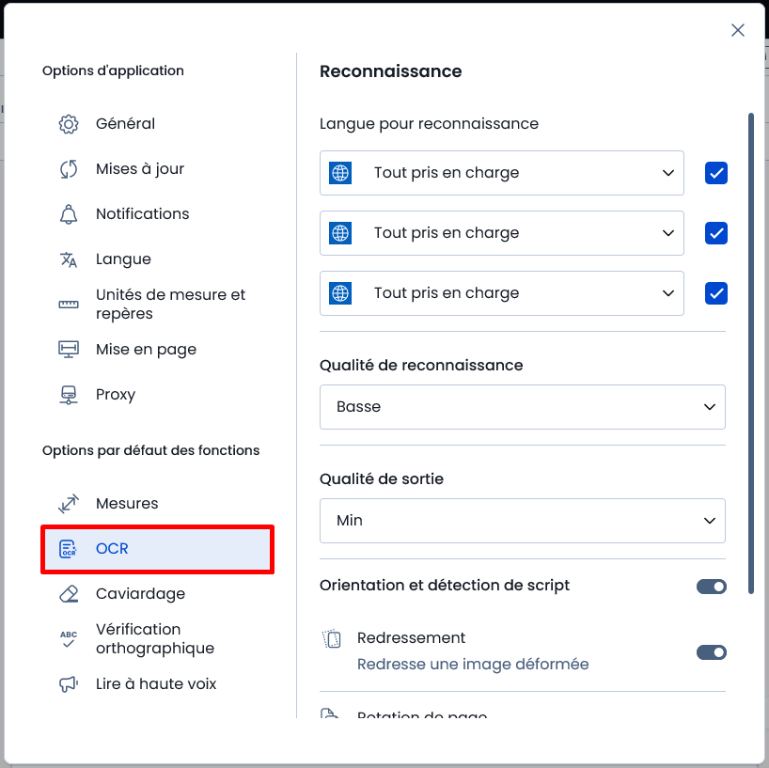
Task: Open Proxy via the network icon
Action: click(69, 395)
